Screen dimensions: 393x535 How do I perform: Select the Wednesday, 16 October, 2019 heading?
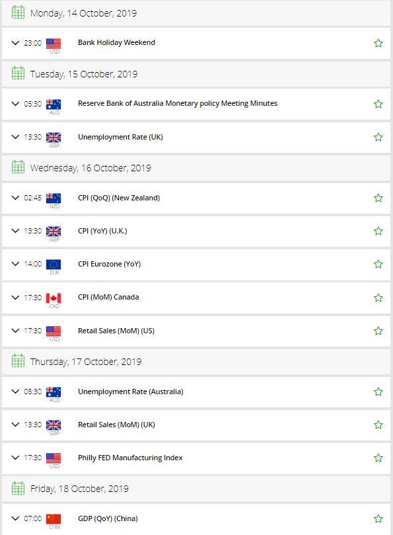click(90, 168)
